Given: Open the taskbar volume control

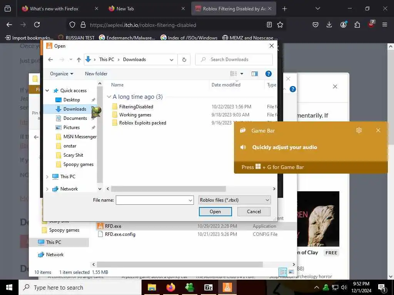Looking at the screenshot, I should point(344,287).
